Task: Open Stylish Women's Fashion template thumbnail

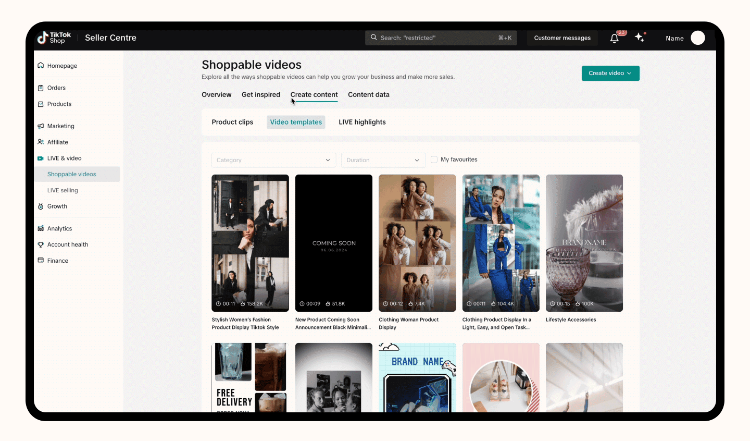Action: 250,243
